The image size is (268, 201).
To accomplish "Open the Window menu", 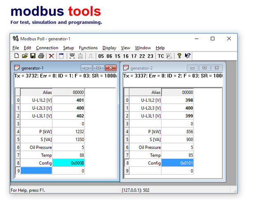I will pos(143,48).
